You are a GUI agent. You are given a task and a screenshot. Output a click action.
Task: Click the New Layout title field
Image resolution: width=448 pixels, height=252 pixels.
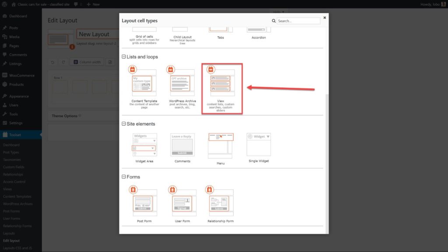(x=98, y=34)
